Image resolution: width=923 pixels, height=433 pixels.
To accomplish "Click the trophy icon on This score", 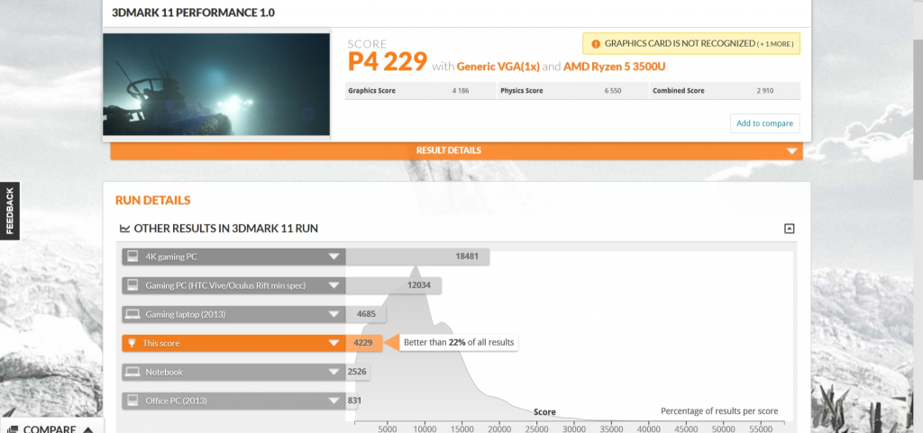I will click(133, 343).
